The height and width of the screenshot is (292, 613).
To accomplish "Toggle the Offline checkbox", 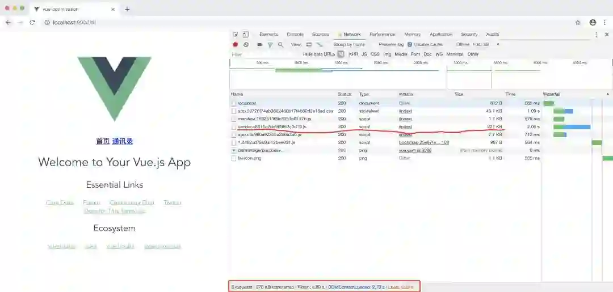I will coord(463,44).
